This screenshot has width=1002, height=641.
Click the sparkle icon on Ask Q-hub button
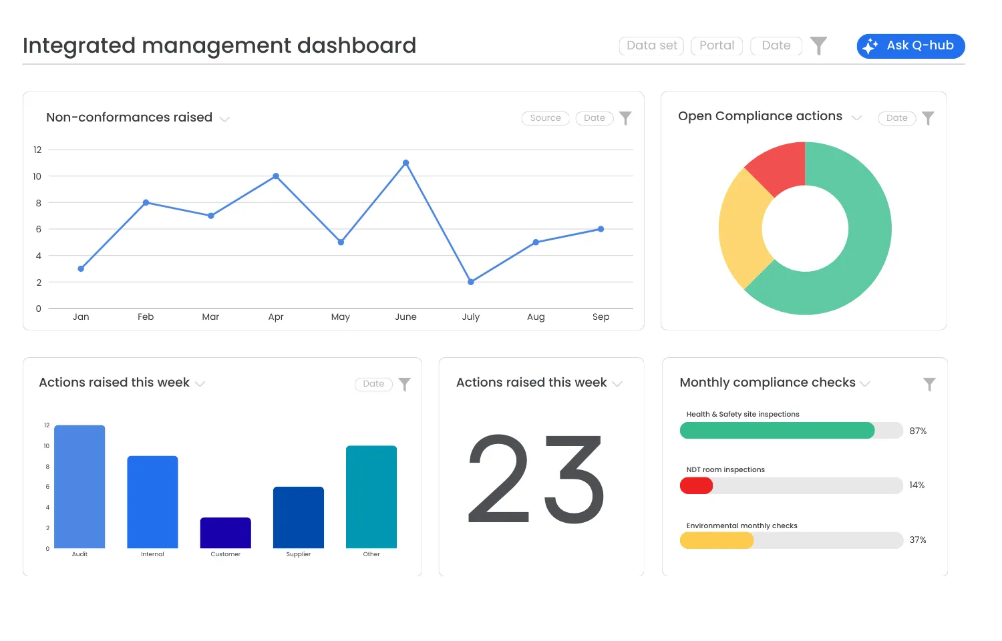[870, 46]
